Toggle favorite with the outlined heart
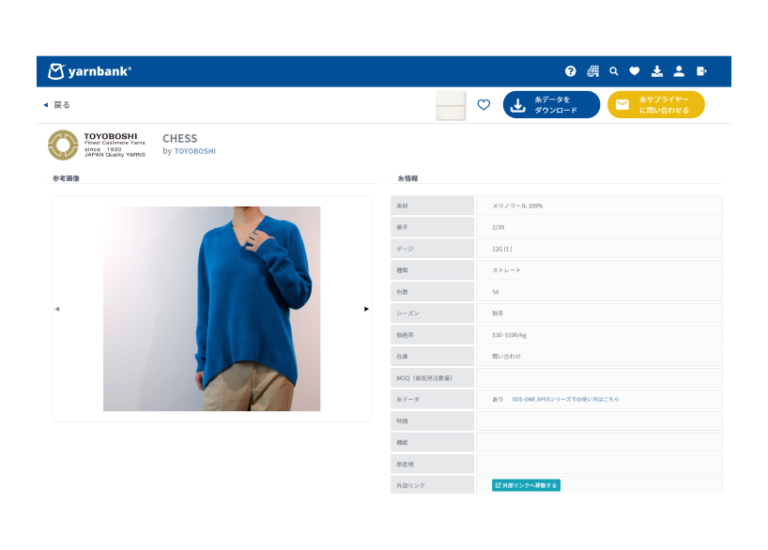Image resolution: width=768 pixels, height=550 pixels. 484,105
